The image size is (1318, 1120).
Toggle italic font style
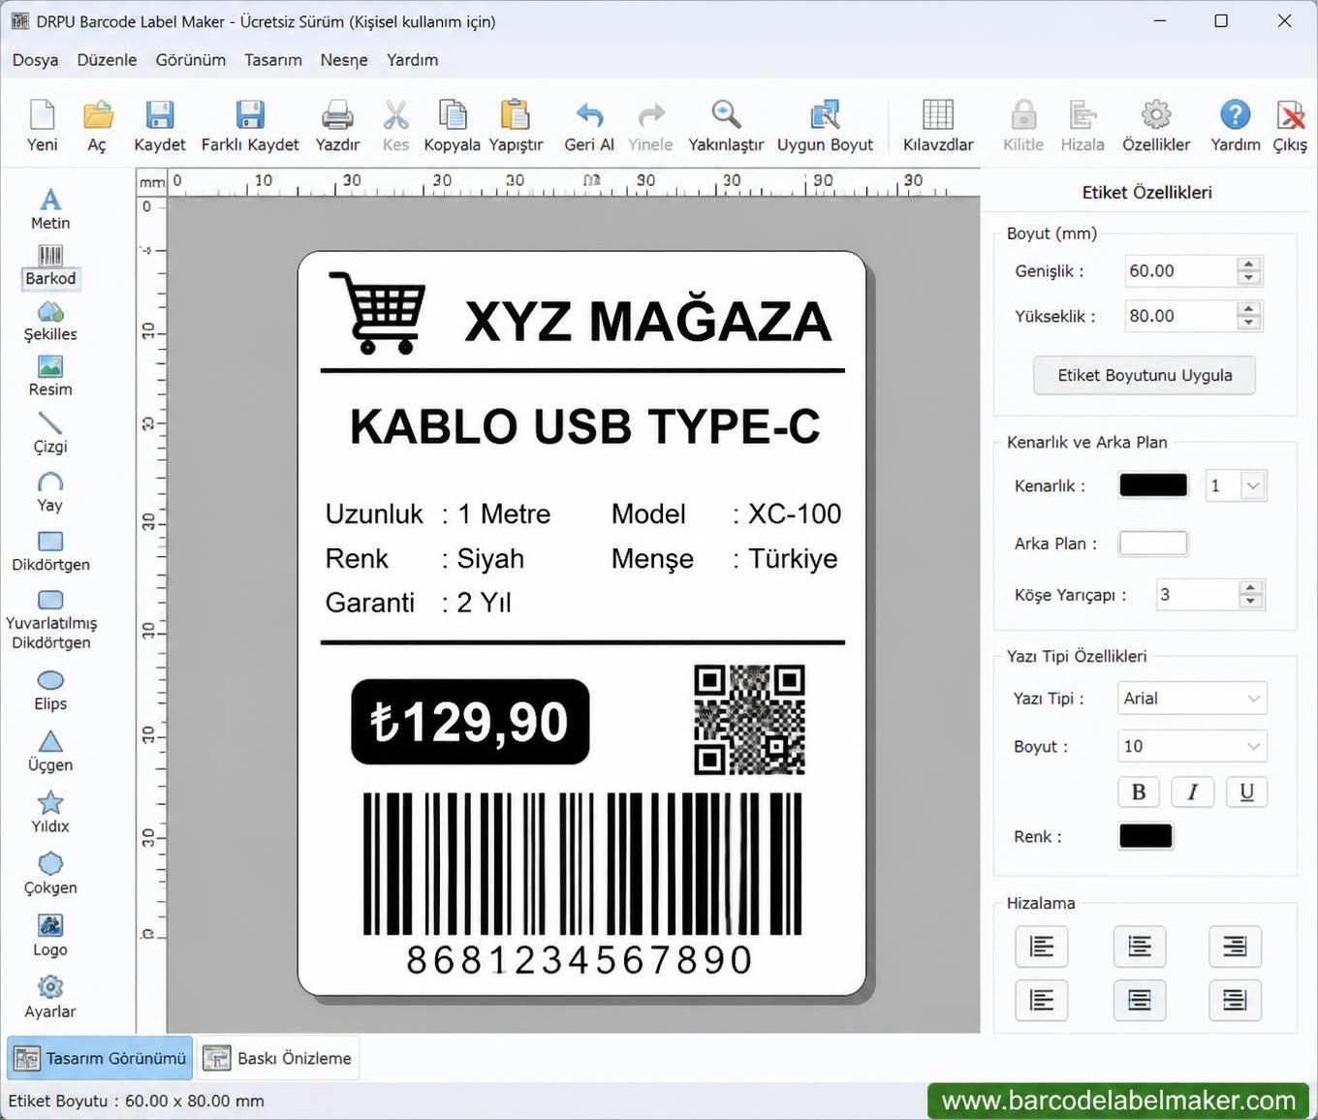point(1192,793)
